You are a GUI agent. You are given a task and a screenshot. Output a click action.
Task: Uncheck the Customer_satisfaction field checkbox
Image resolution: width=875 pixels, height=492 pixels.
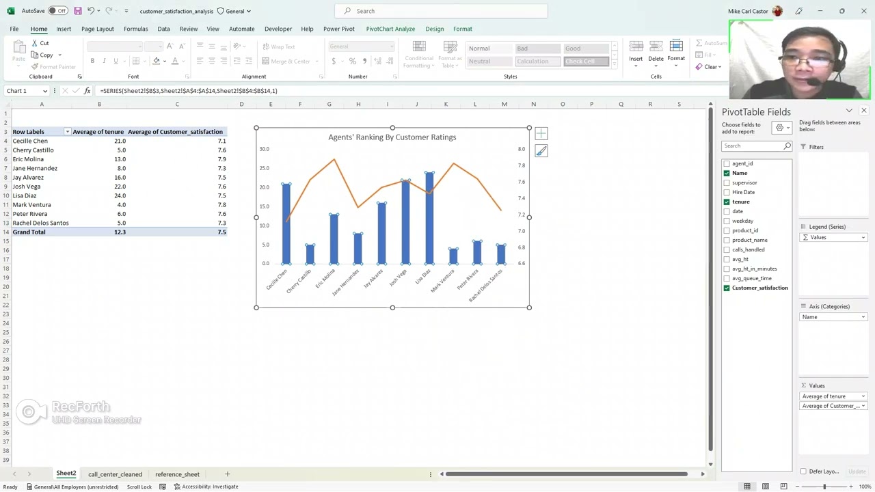727,288
